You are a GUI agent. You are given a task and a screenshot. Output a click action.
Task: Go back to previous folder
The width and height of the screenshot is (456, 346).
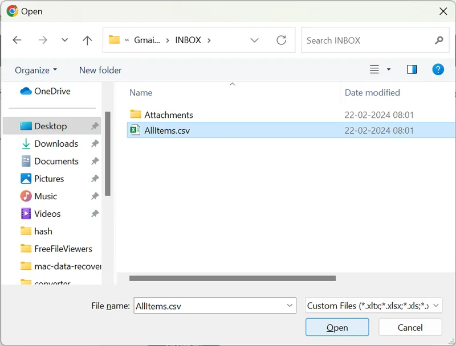17,40
